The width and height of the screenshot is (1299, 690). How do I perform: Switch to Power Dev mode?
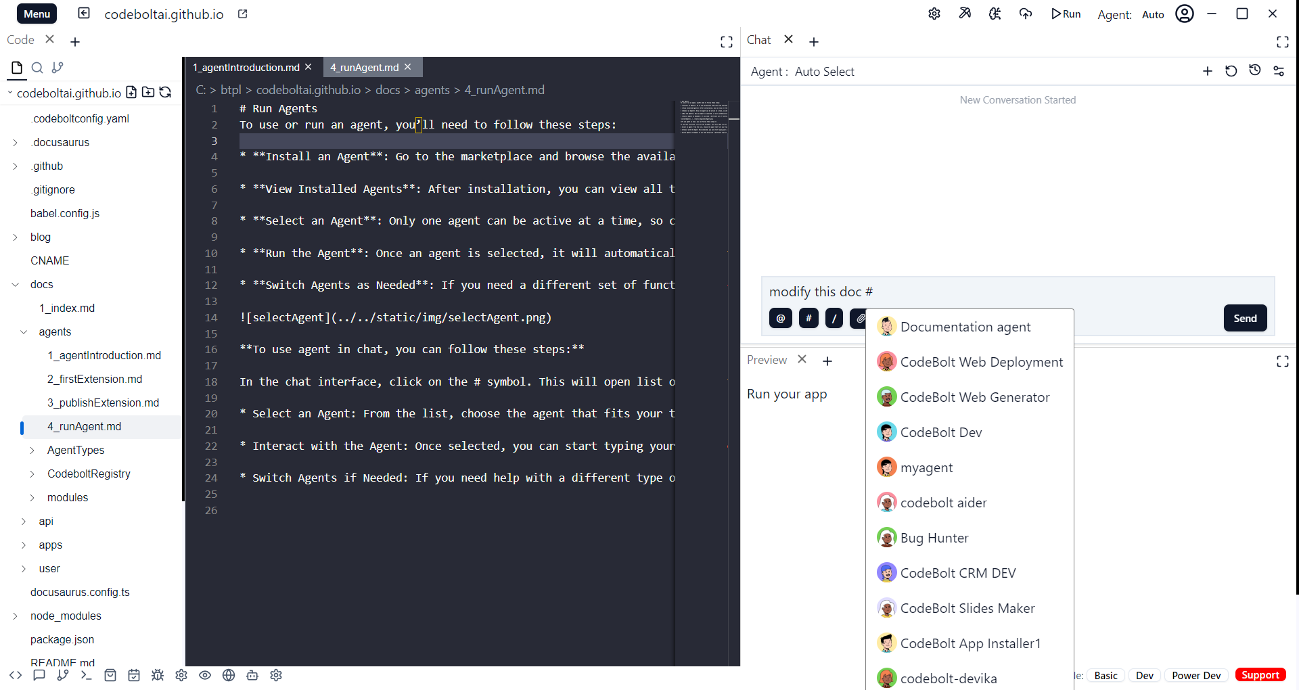(x=1196, y=675)
